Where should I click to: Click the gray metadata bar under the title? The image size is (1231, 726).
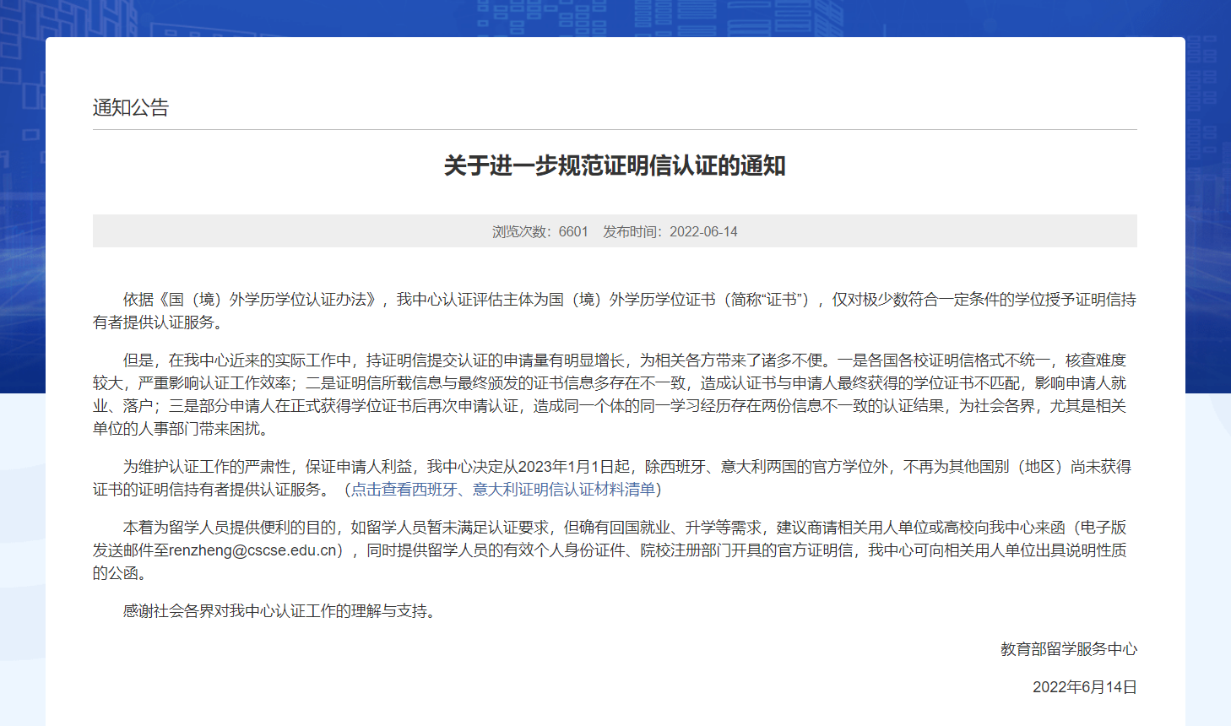click(x=929, y=231)
